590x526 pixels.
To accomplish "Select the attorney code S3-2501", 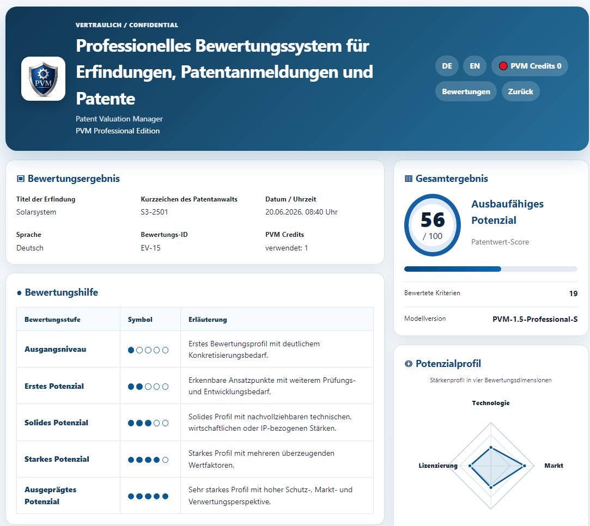I will (154, 212).
